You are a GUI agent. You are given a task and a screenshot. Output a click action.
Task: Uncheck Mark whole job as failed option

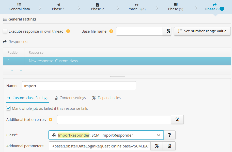[9, 108]
